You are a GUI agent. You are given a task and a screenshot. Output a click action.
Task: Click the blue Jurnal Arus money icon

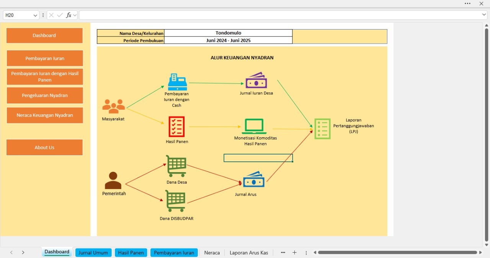click(x=254, y=179)
